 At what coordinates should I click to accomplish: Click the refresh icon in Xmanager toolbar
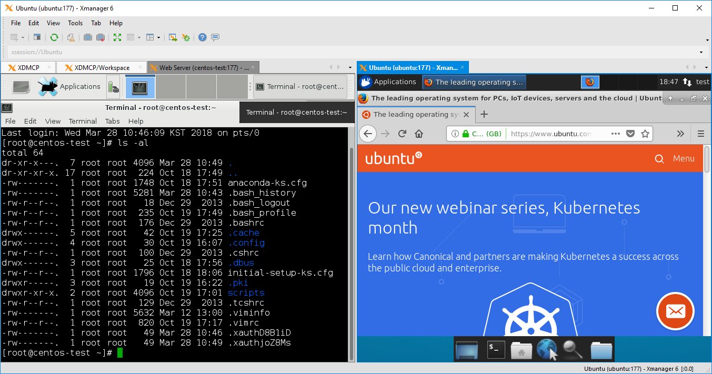54,37
